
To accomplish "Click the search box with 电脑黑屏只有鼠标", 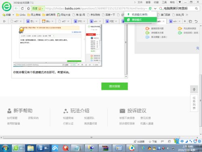I will pos(176,9).
